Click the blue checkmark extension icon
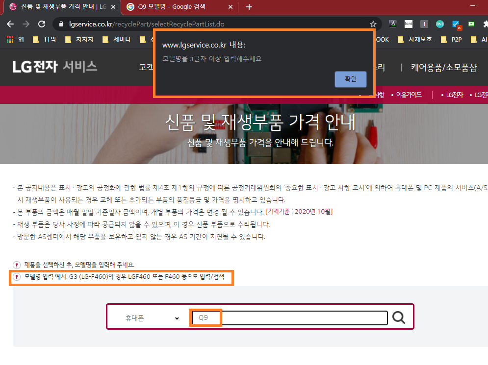The height and width of the screenshot is (365, 488). (x=456, y=24)
